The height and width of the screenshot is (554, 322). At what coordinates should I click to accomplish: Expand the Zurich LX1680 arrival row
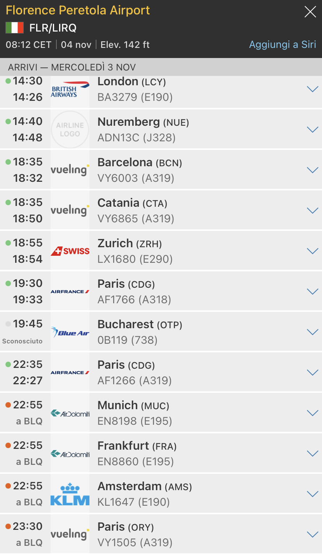tap(312, 251)
